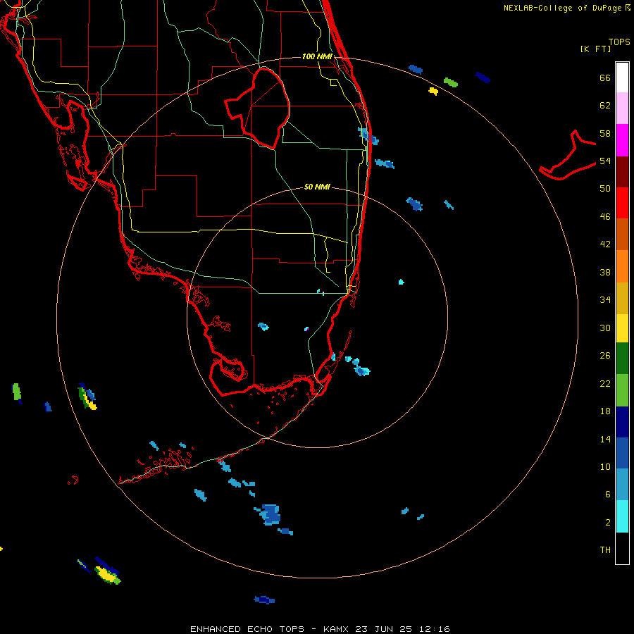Select the 23 JUN 25 date text

[x=383, y=629]
